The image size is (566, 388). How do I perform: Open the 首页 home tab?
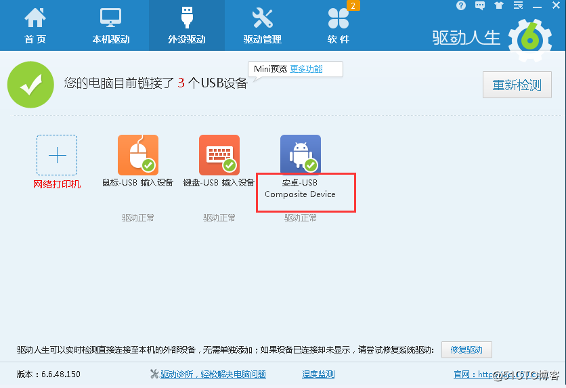click(35, 26)
